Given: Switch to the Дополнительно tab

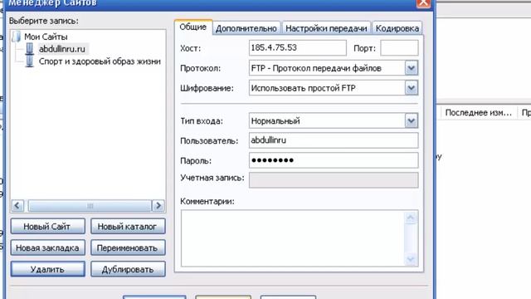Looking at the screenshot, I should [x=246, y=28].
